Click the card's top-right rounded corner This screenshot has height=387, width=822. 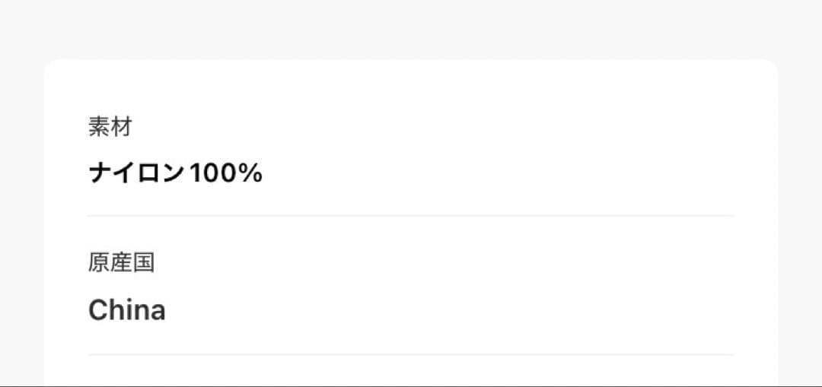(771, 66)
